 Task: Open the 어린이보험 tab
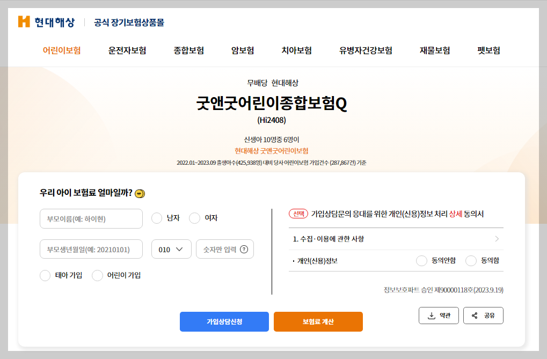point(62,50)
